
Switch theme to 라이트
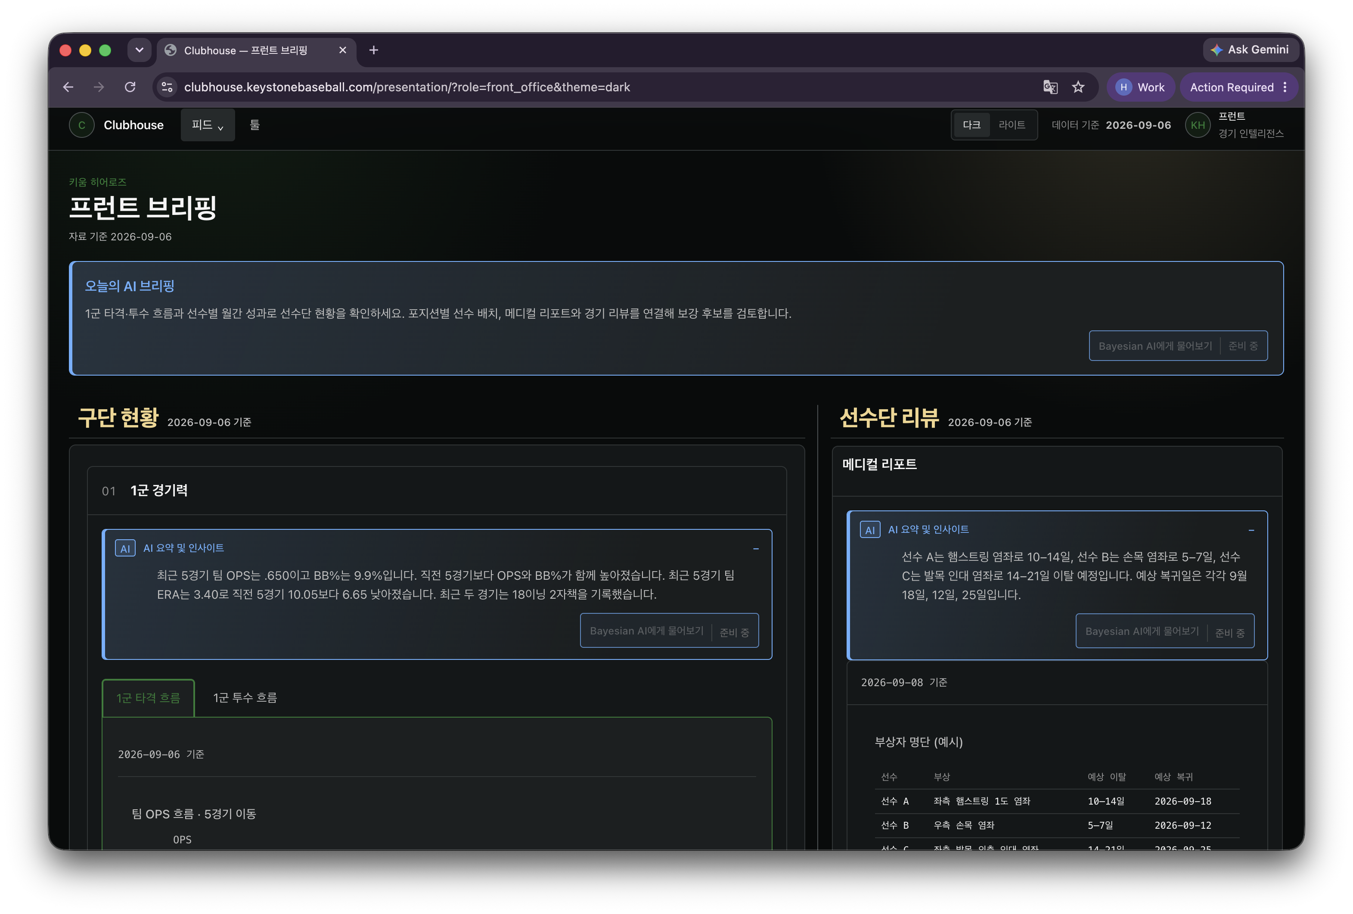pos(1012,125)
